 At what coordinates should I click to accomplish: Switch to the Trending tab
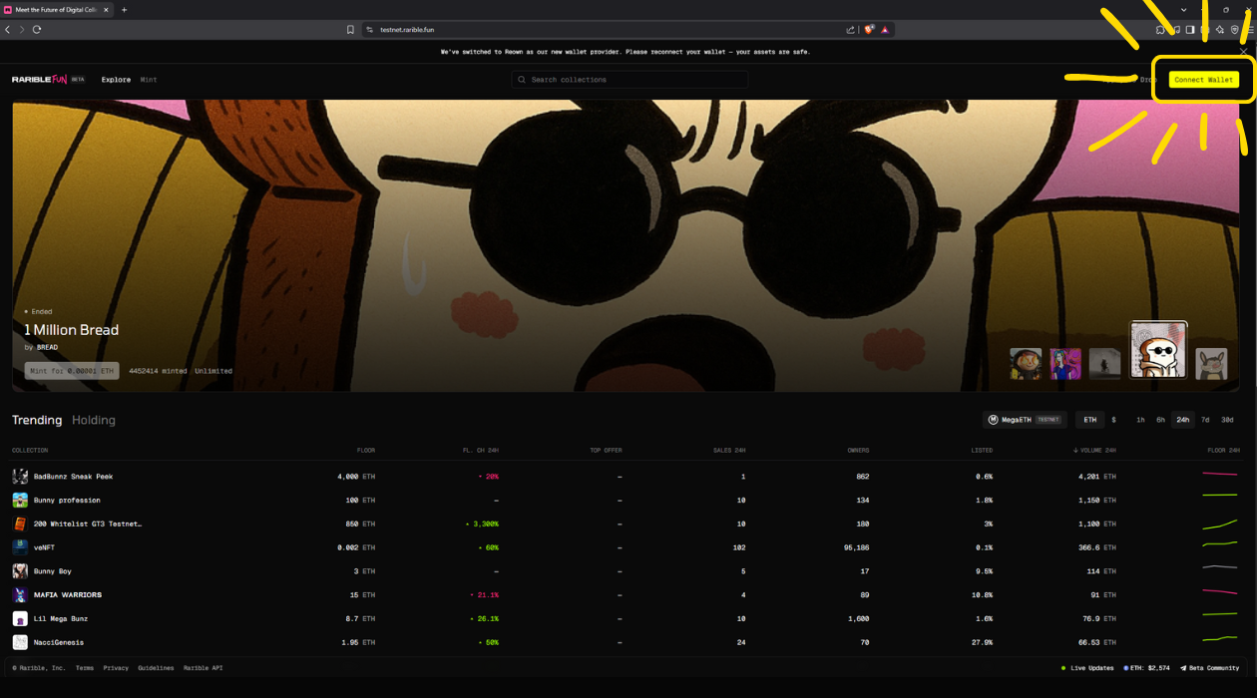tap(37, 420)
